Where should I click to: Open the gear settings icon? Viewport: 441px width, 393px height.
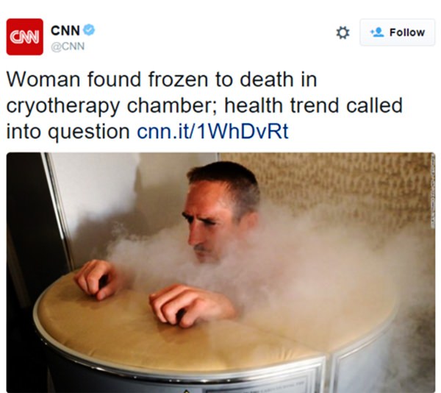[343, 32]
